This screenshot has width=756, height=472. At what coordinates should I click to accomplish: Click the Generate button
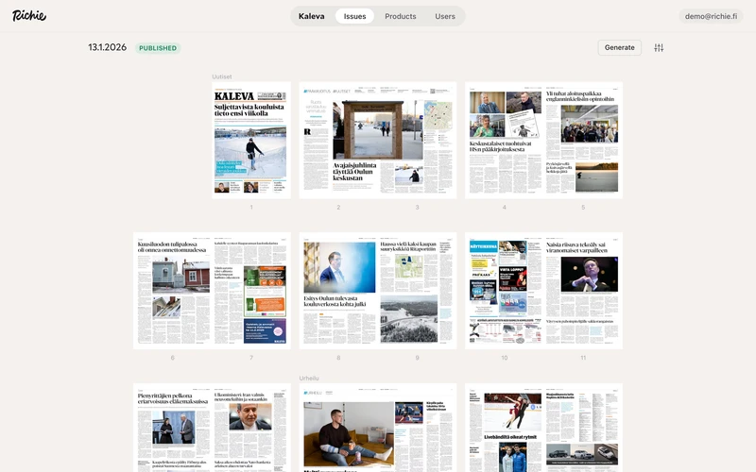620,48
